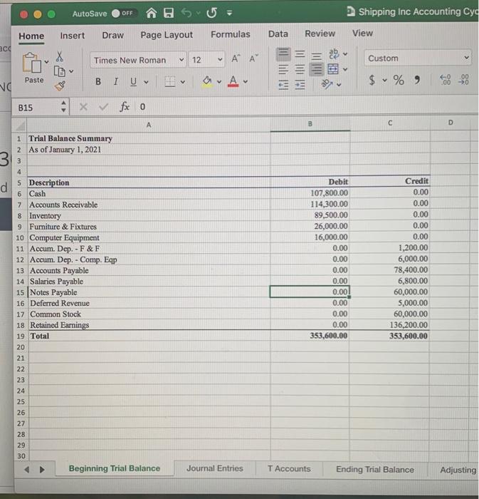Viewport: 479px width, 499px height.
Task: Click the Copy icon
Action: 59,71
